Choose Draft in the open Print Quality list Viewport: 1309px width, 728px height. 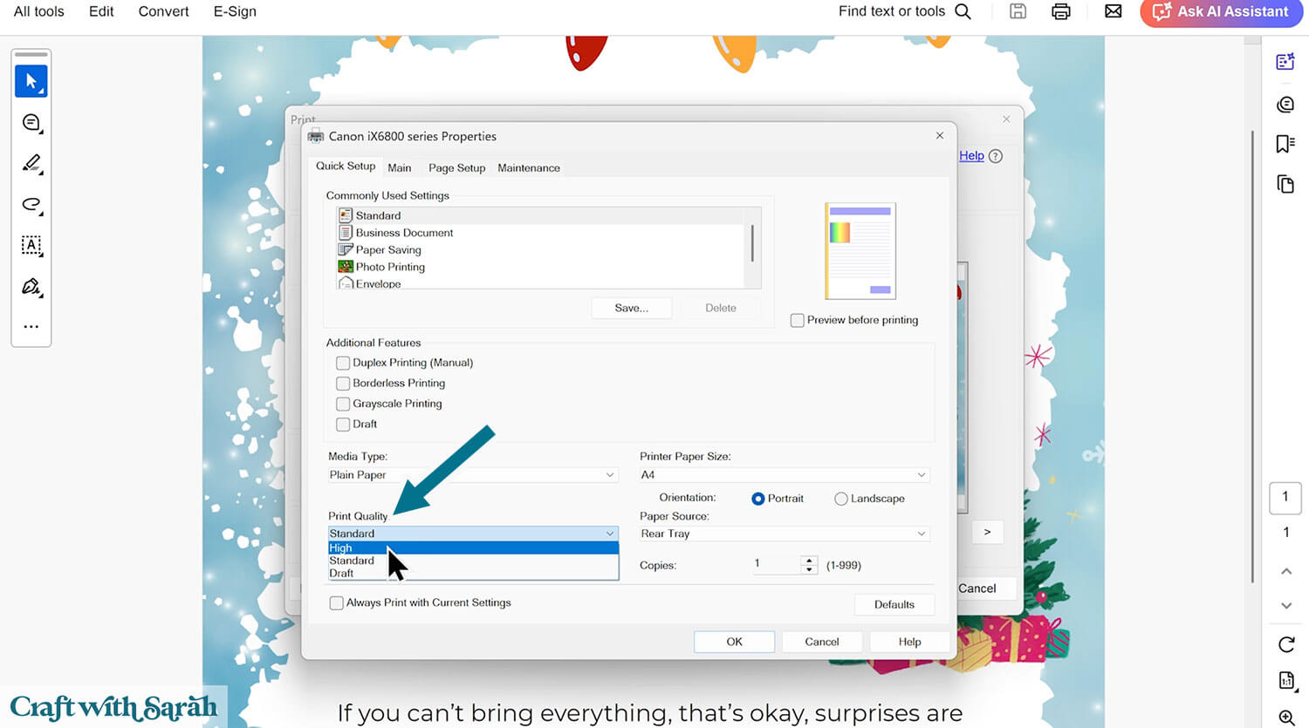[x=473, y=573]
